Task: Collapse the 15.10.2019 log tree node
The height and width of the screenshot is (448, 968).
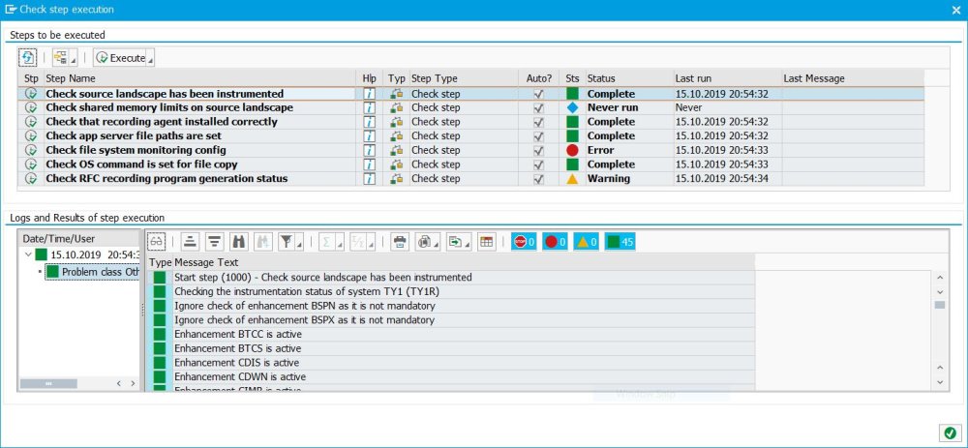Action: click(27, 254)
